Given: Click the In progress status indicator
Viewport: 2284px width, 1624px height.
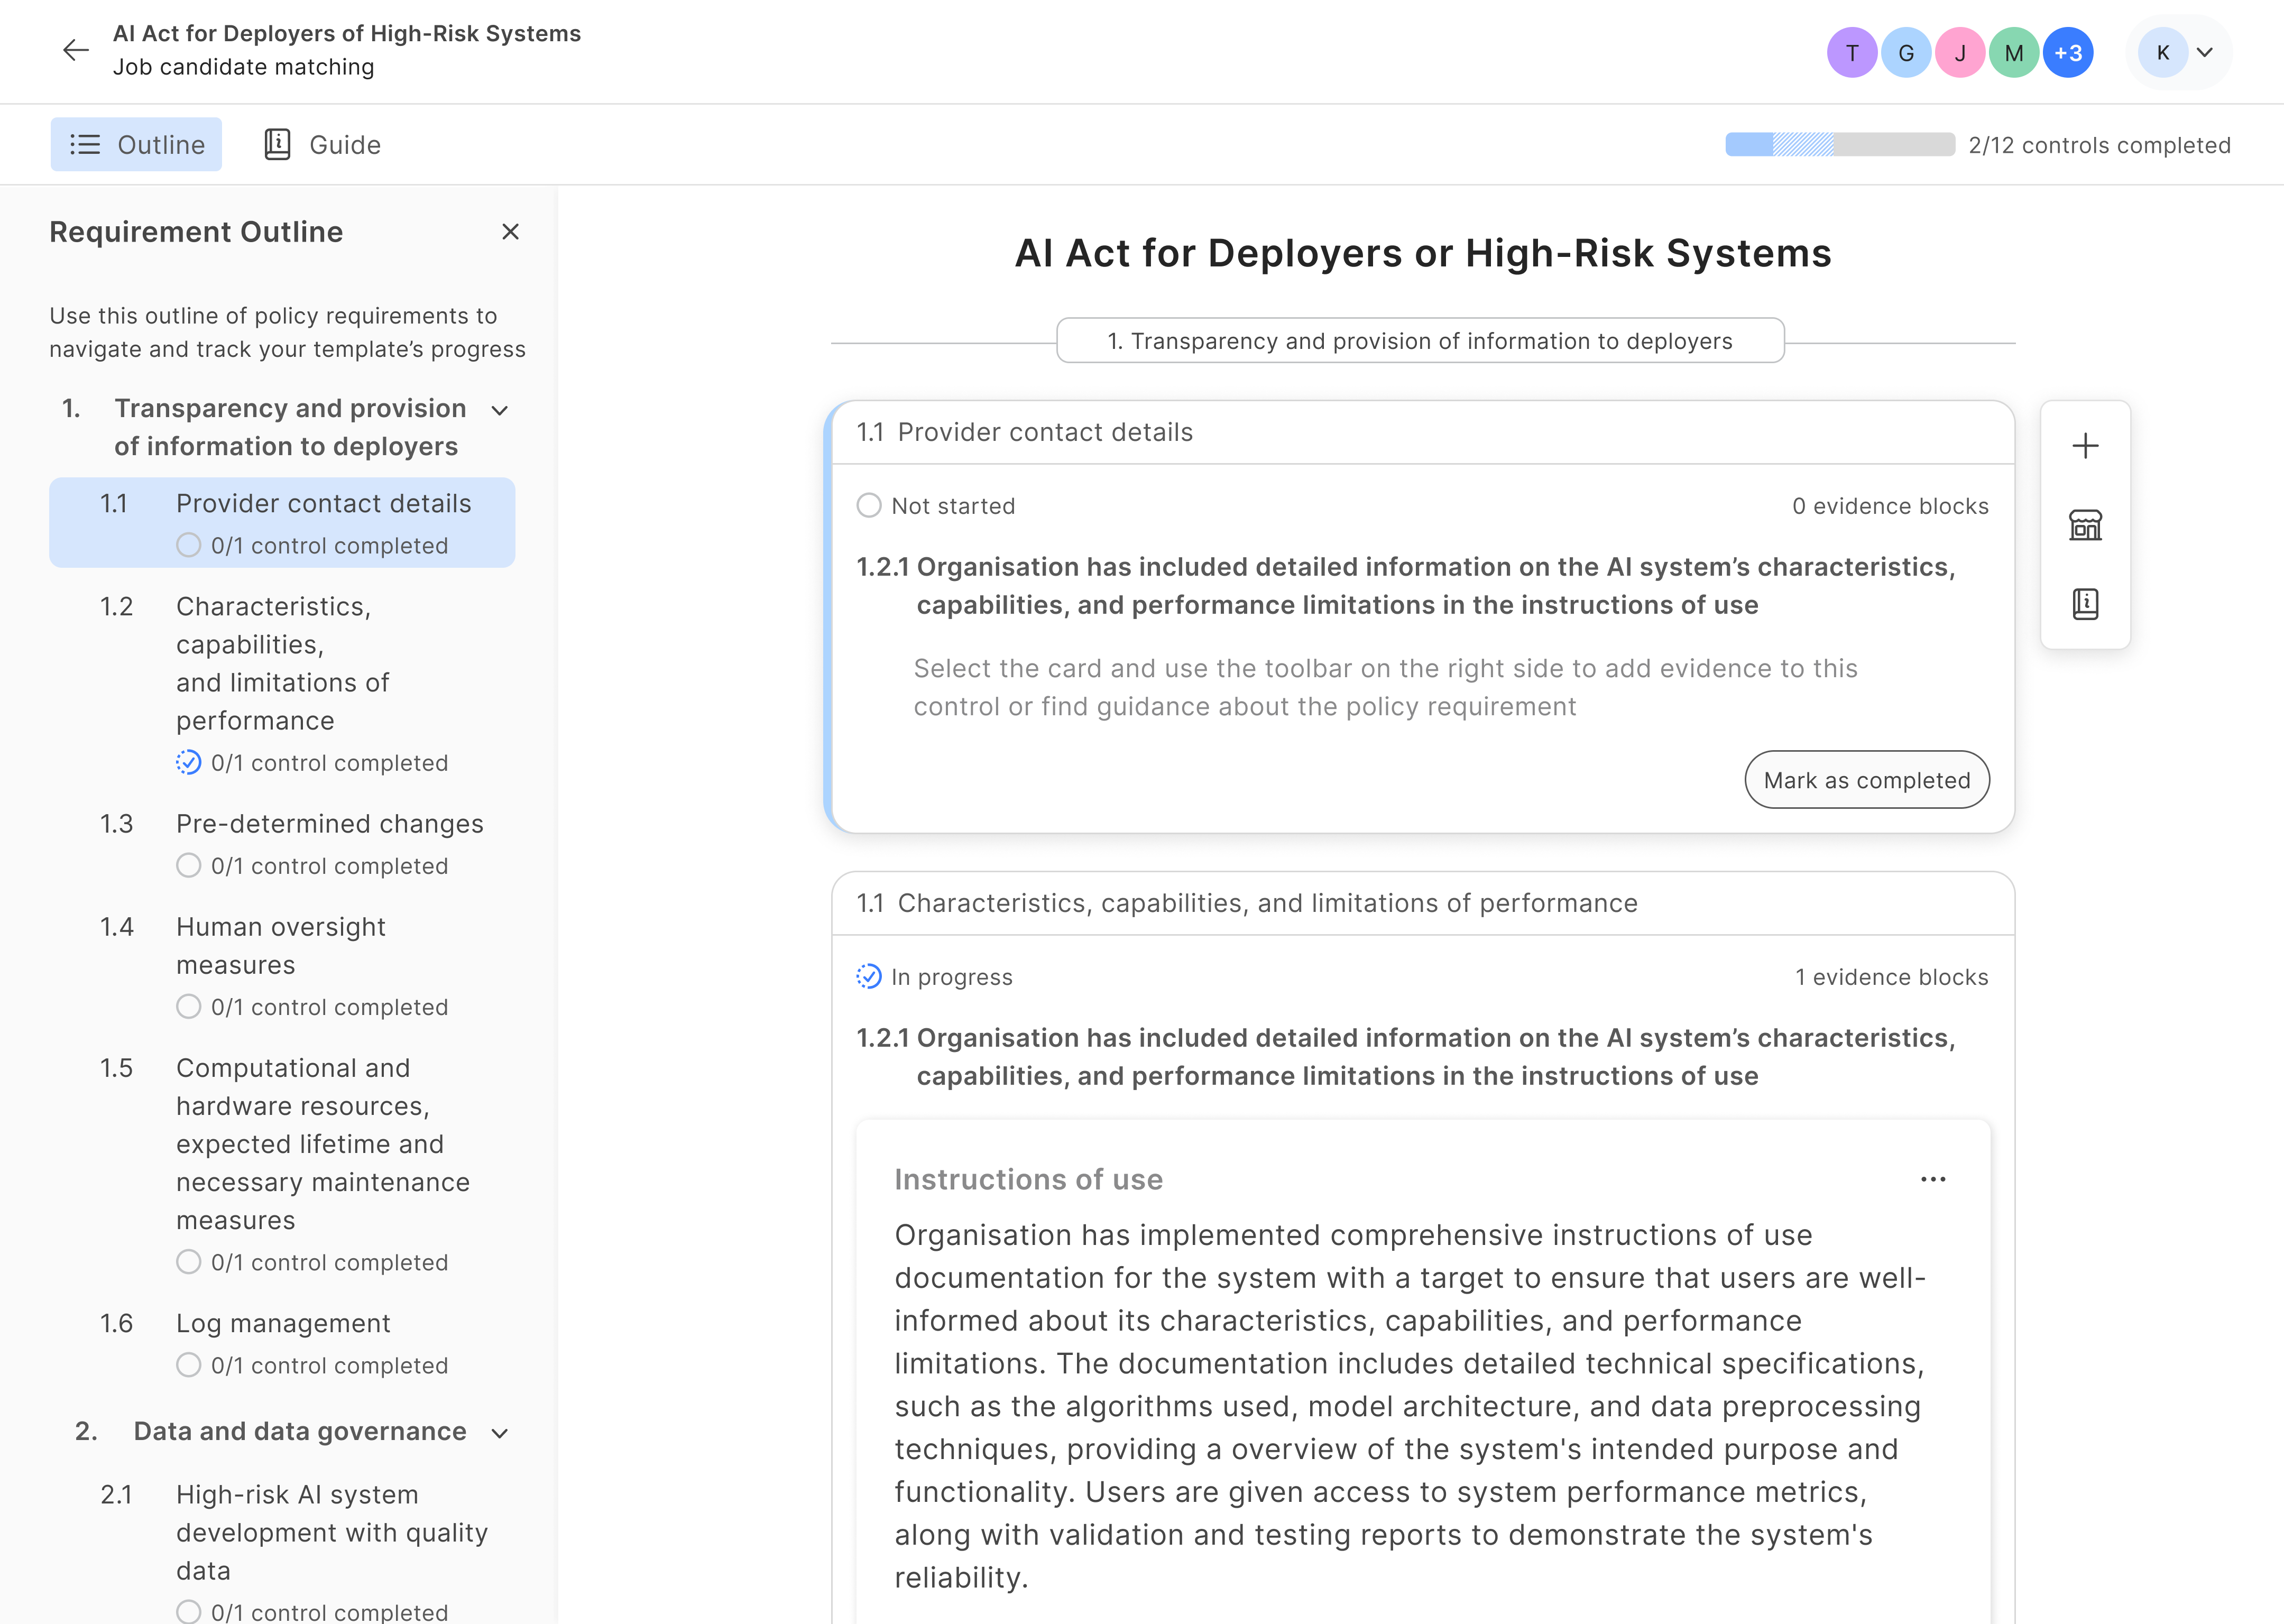Looking at the screenshot, I should coord(868,976).
